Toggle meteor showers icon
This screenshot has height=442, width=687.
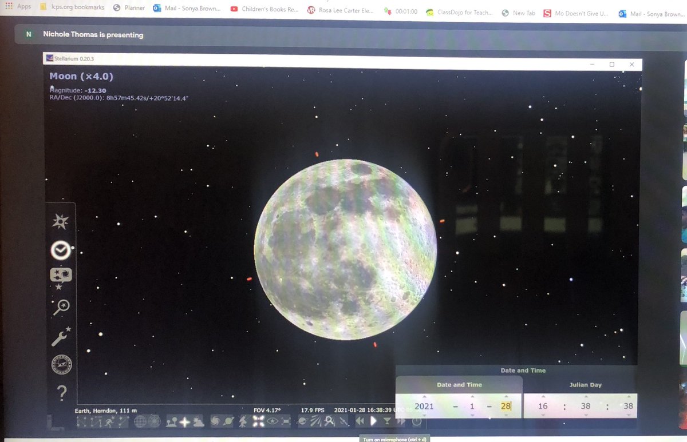pyautogui.click(x=315, y=421)
